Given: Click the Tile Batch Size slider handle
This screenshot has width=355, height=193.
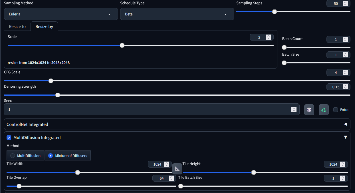Looking at the screenshot, I should pos(181,186).
